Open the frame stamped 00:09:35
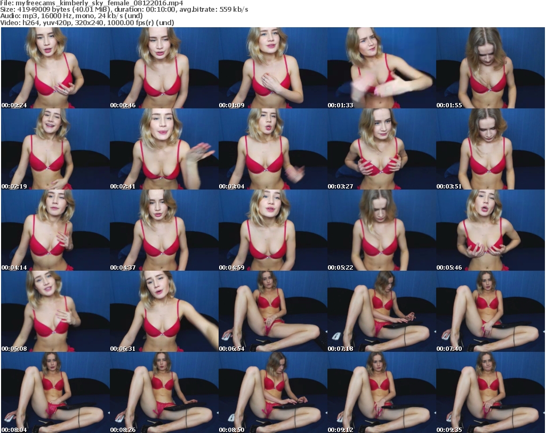This screenshot has width=546, height=433. [x=491, y=392]
